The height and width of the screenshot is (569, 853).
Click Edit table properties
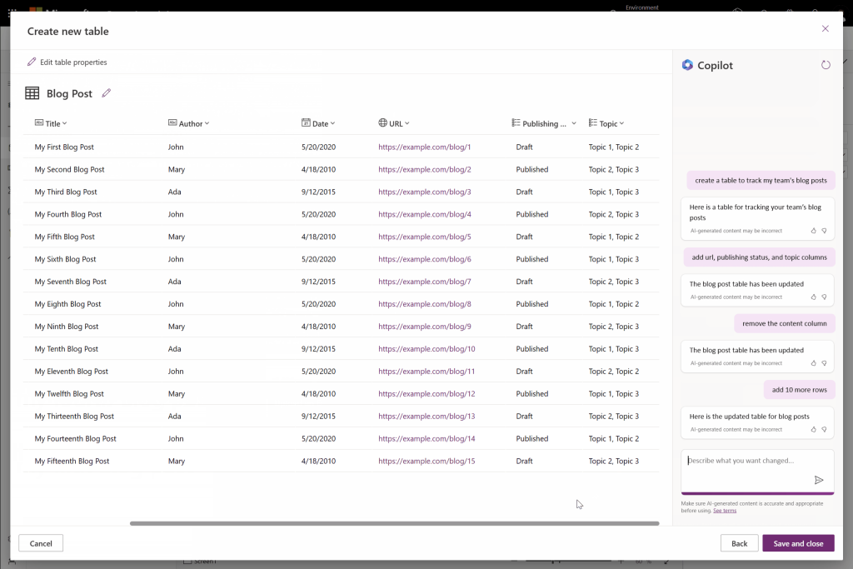[67, 62]
